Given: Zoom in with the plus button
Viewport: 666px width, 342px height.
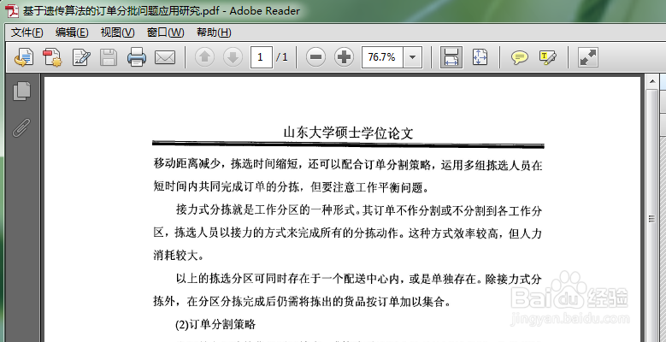Looking at the screenshot, I should pos(344,57).
